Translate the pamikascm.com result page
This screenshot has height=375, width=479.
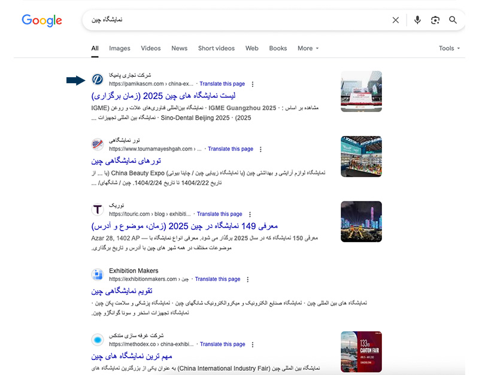pos(222,84)
